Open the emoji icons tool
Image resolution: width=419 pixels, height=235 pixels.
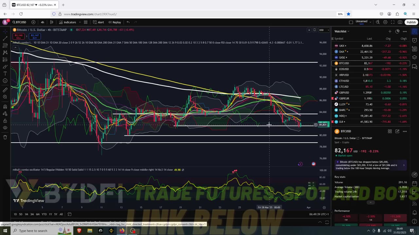coord(5,81)
